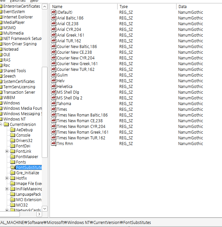Click the FontDpi folder icon
The width and height of the screenshot is (222, 227).
(x=12, y=146)
